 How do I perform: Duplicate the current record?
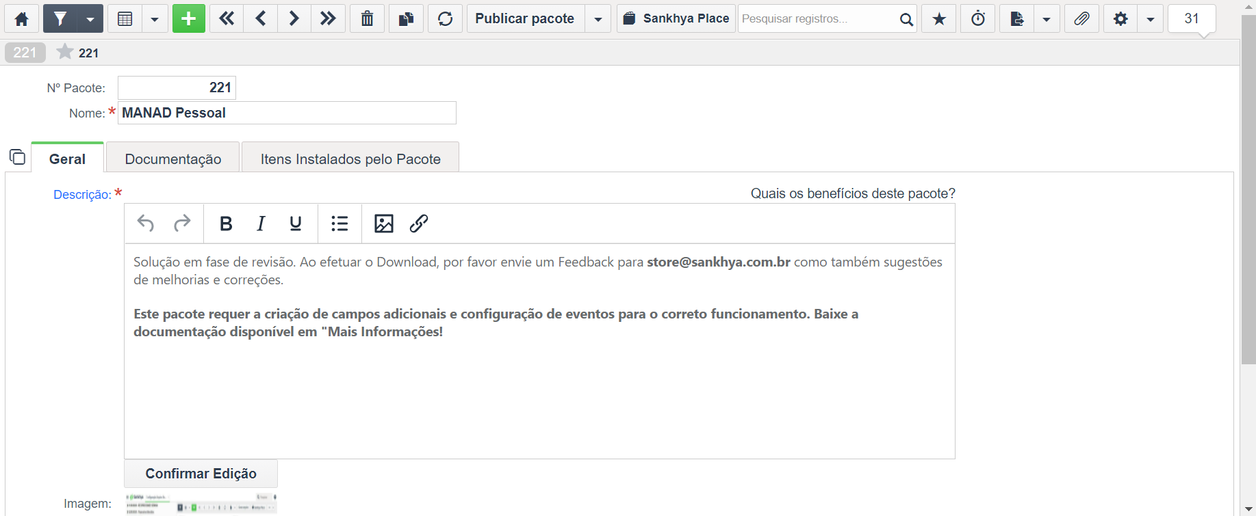(x=407, y=18)
